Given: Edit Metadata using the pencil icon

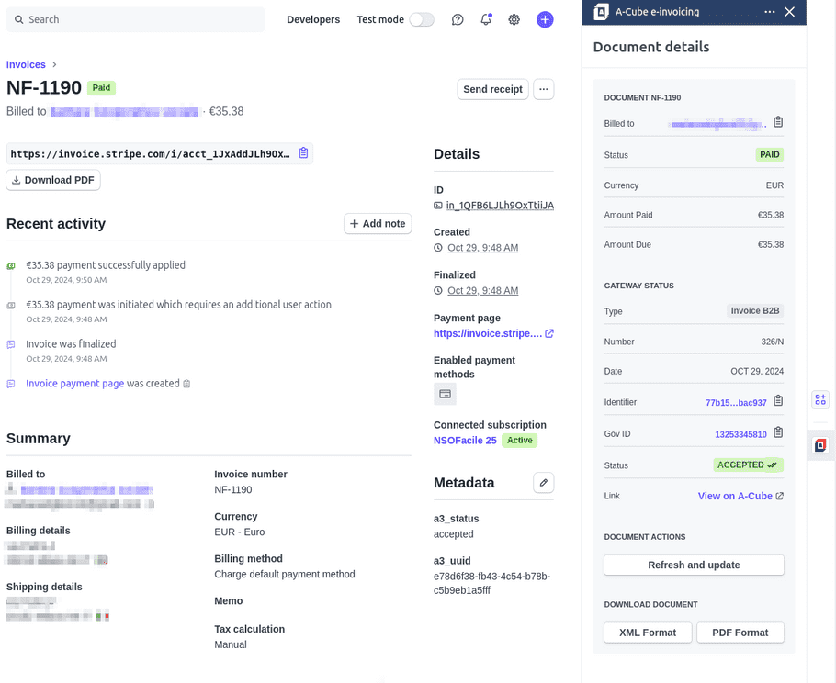Looking at the screenshot, I should [x=541, y=482].
